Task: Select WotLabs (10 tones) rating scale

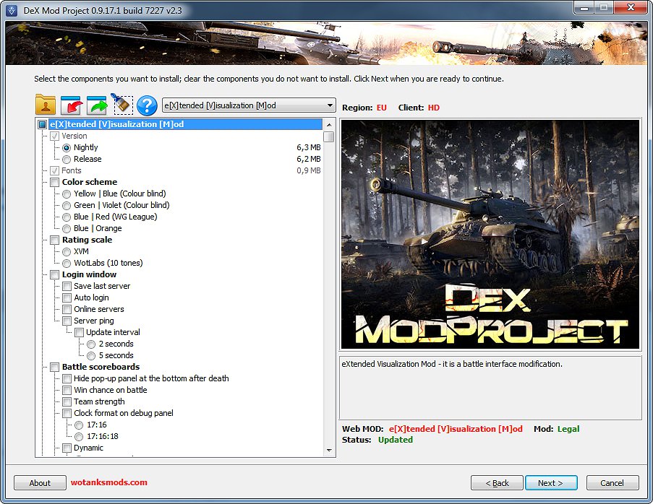Action: pos(67,264)
